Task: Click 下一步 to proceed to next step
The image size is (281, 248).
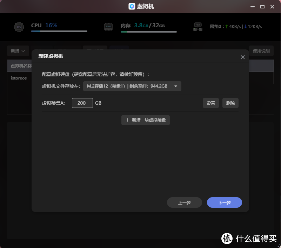Action: coord(224,202)
